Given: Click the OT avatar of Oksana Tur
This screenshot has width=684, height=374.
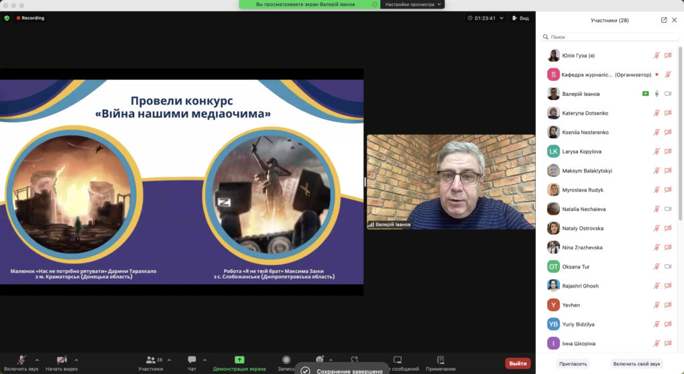Looking at the screenshot, I should tap(553, 266).
